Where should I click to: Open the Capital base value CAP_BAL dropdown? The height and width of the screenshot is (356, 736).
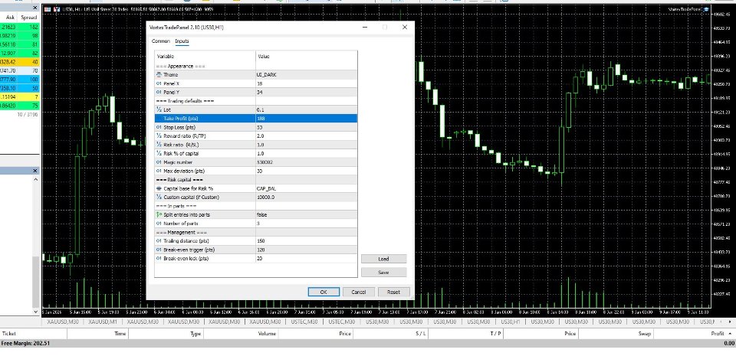(306, 188)
